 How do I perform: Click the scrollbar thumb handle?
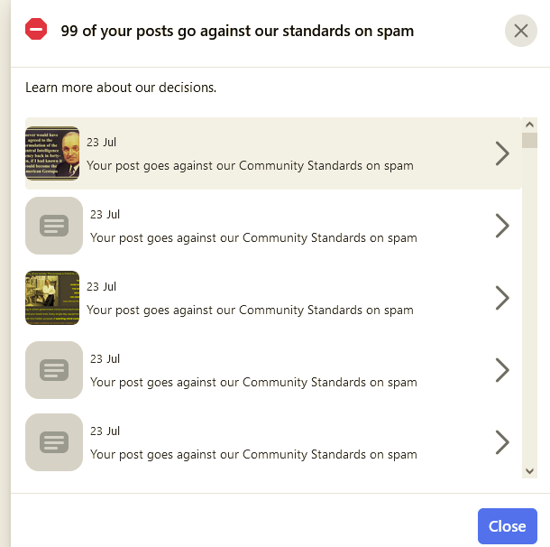529,140
